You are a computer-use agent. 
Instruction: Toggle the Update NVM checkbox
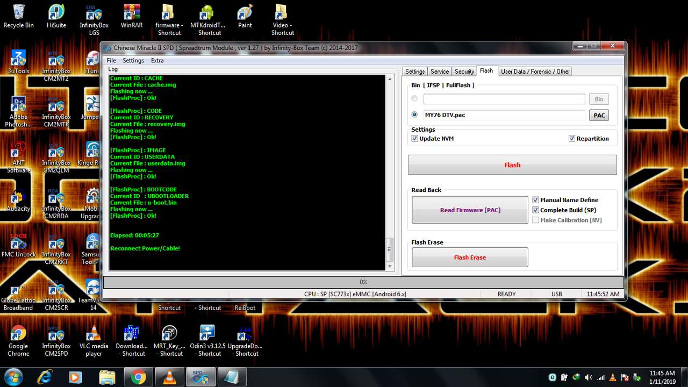coord(414,138)
